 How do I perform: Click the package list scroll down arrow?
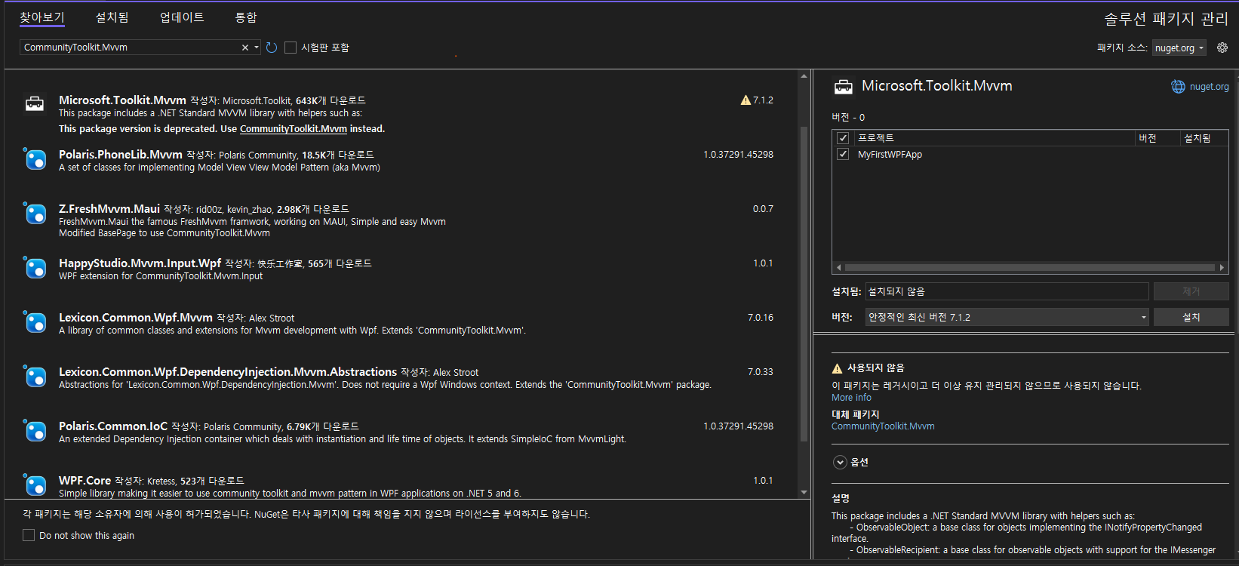tap(804, 493)
